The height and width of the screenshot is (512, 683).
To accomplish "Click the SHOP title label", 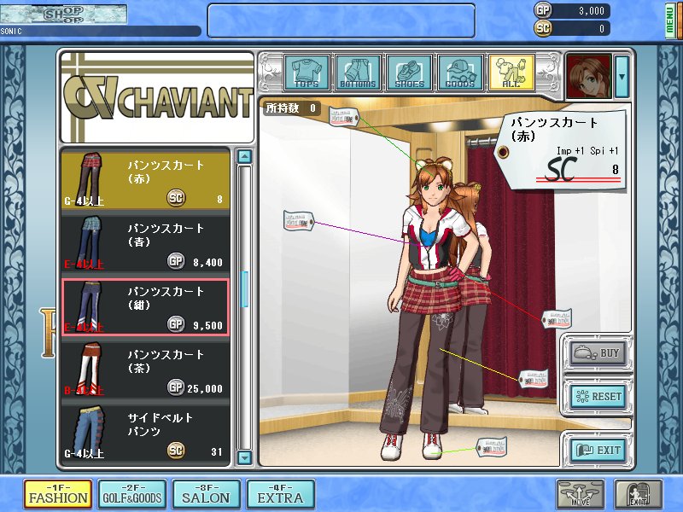I will point(63,14).
